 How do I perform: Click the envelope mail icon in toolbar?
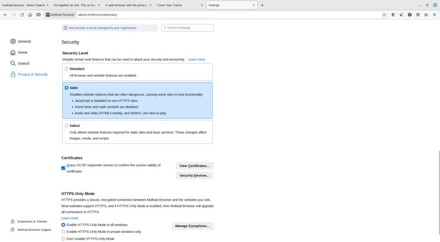tap(38, 15)
